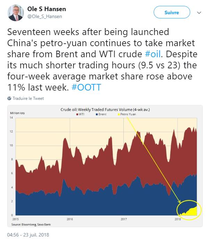Image resolution: width=210 pixels, height=241 pixels.
Task: Open the Ole S Hansen display name
Action: coord(47,9)
